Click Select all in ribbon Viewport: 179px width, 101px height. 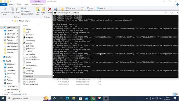[x=101, y=8]
